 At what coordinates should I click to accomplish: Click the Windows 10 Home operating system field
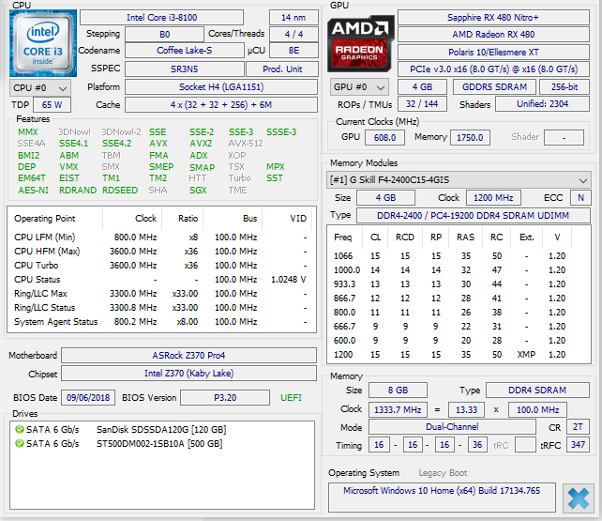[x=442, y=498]
